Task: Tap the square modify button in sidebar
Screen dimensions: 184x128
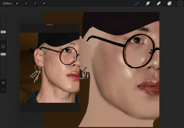Action: [x=3, y=47]
